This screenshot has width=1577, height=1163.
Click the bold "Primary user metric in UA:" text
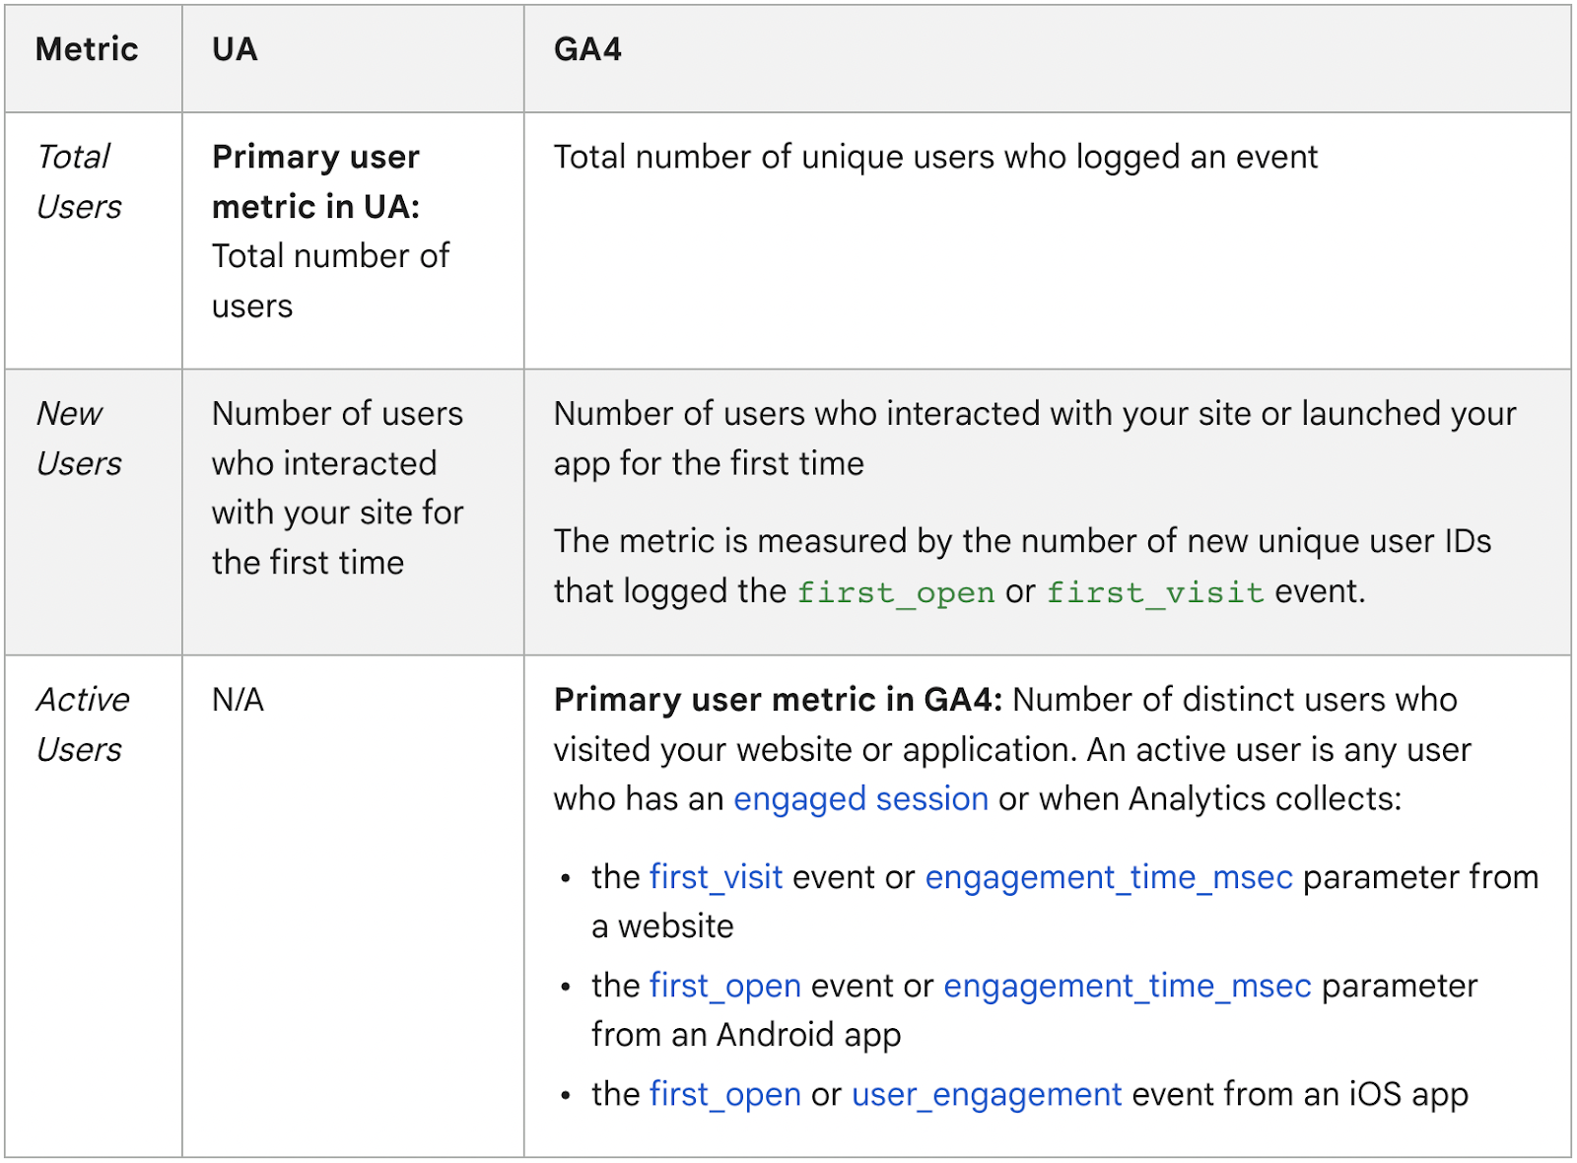(x=315, y=181)
